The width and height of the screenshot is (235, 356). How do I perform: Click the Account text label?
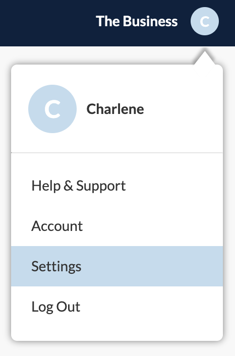(57, 226)
